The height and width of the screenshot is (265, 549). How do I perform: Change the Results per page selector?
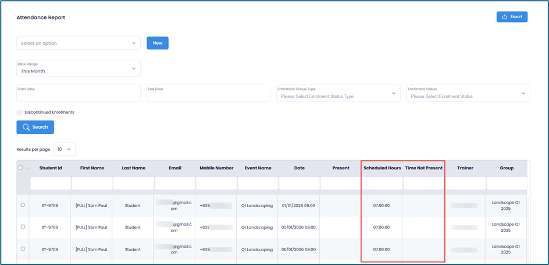pyautogui.click(x=64, y=149)
